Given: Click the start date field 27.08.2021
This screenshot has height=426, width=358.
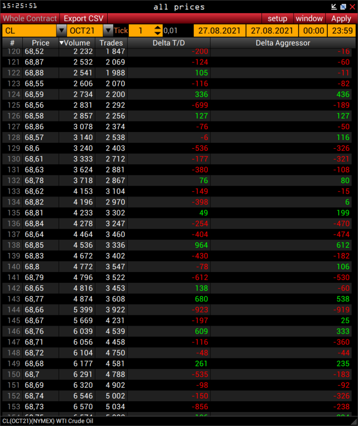Looking at the screenshot, I should point(220,30).
